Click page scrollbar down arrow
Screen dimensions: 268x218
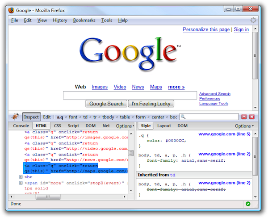[255, 108]
